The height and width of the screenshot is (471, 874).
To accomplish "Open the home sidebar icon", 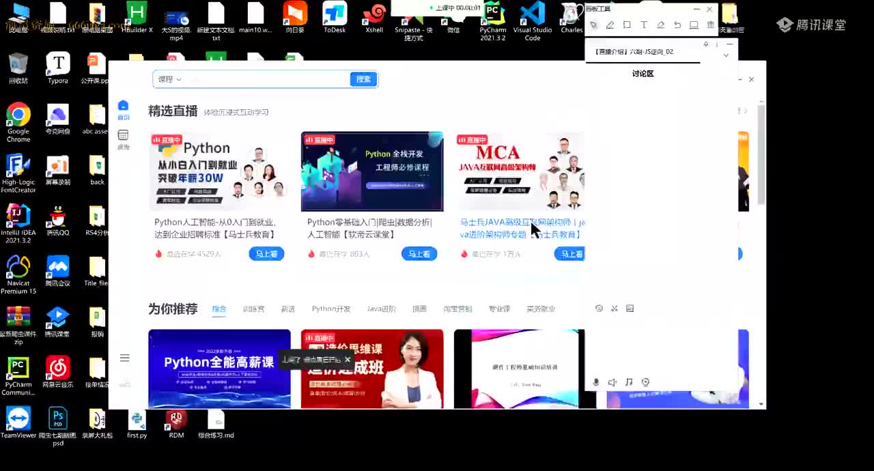I will coord(123,109).
